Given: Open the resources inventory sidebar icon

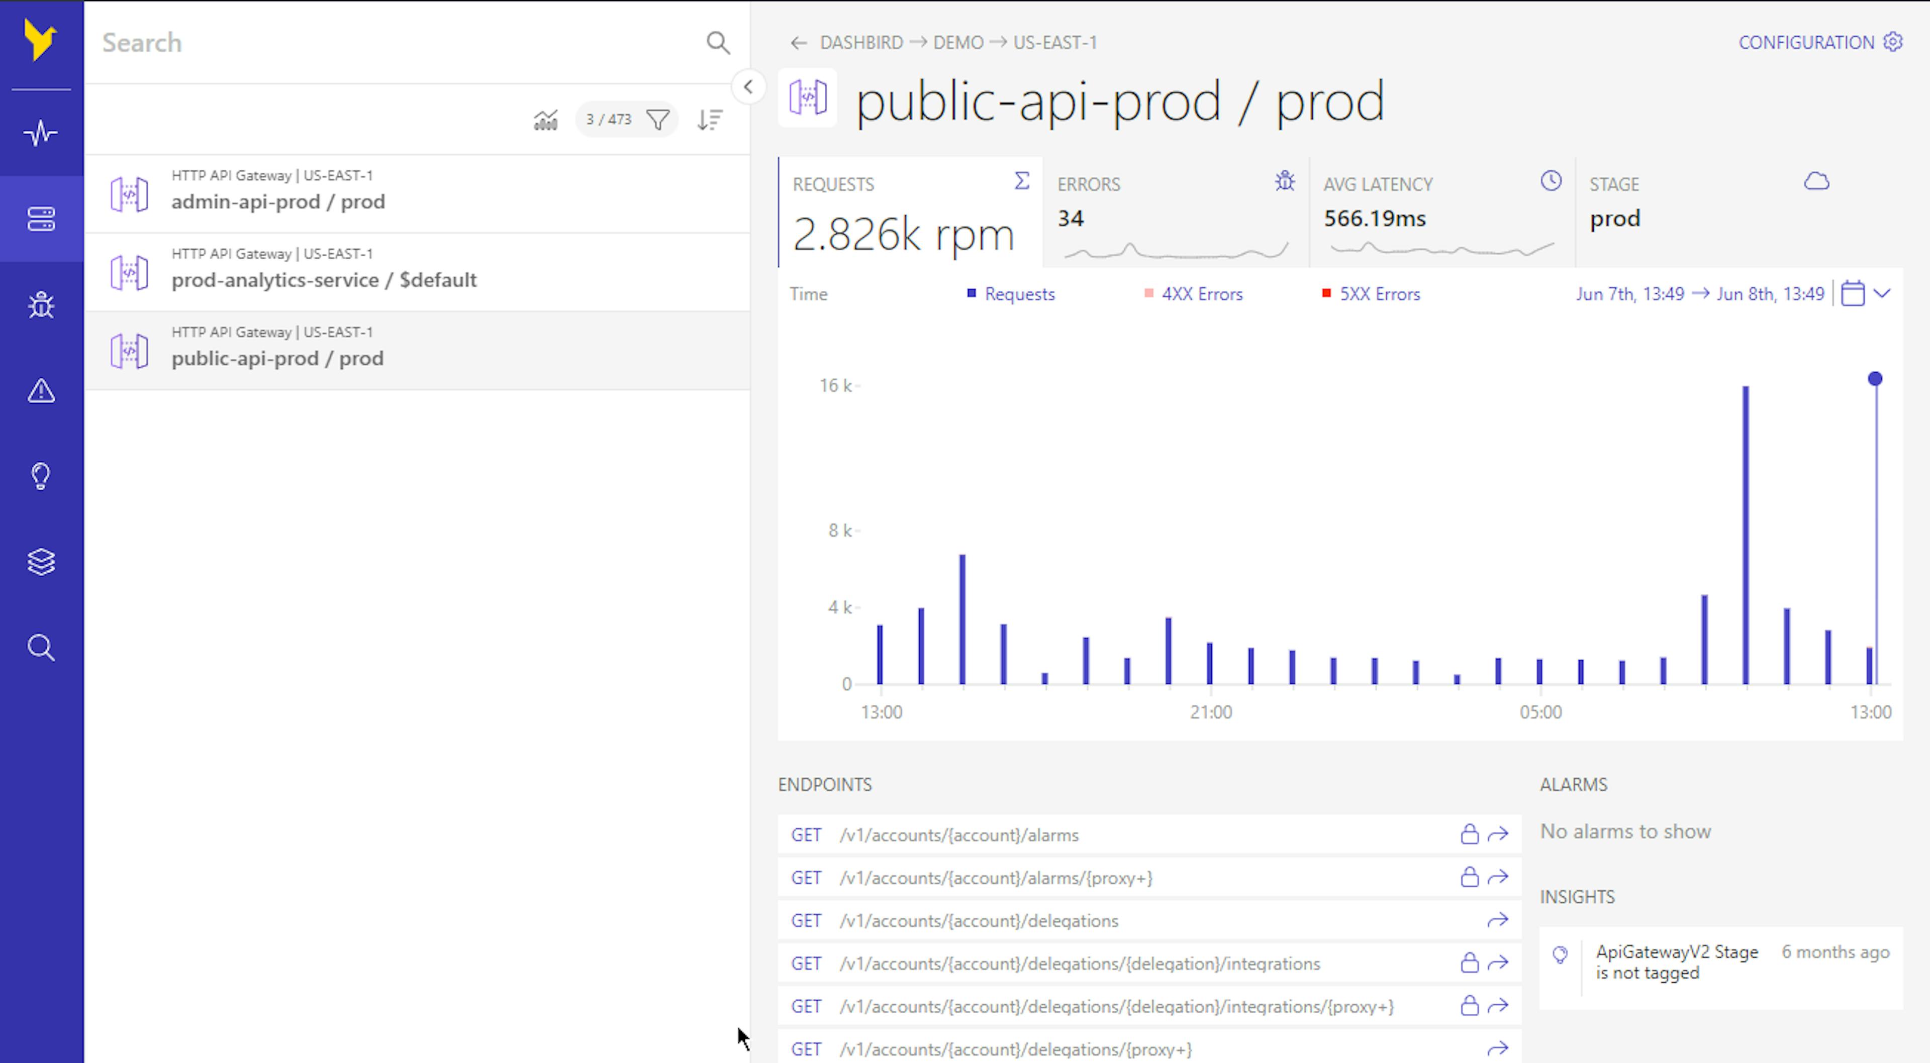Looking at the screenshot, I should click(41, 219).
